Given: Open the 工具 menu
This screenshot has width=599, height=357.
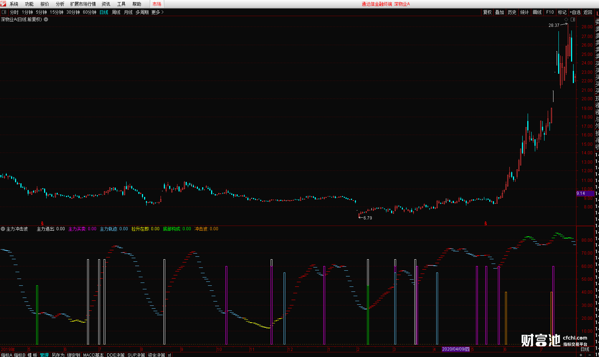Looking at the screenshot, I should 122,4.
